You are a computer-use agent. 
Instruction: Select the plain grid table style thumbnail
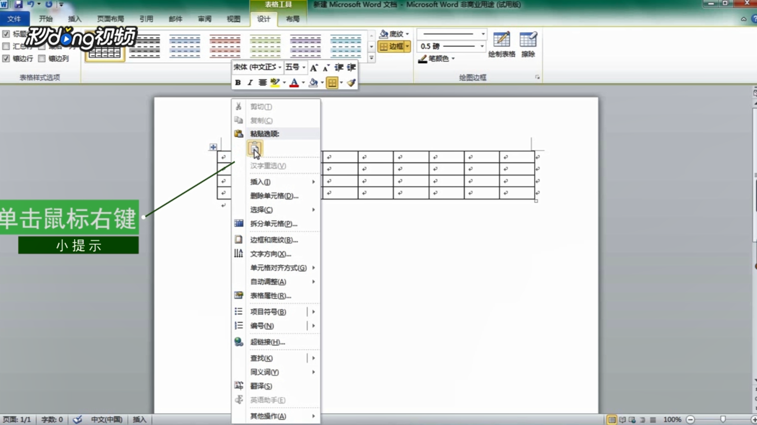point(104,46)
